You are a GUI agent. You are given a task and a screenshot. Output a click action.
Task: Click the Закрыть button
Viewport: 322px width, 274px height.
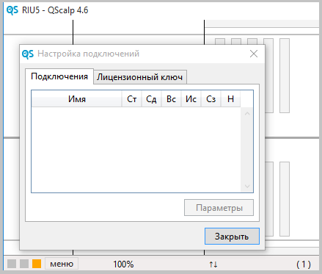click(x=232, y=237)
